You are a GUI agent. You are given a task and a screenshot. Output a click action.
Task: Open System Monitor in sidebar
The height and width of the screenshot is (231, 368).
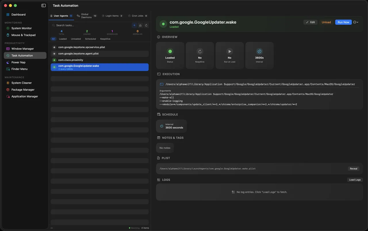point(25,28)
